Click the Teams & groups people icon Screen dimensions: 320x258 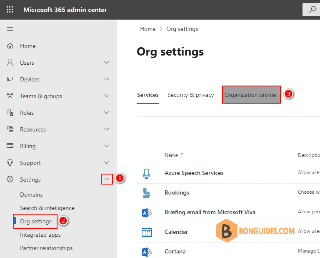(x=10, y=96)
